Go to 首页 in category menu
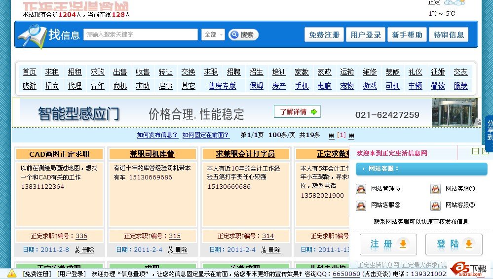This screenshot has height=279, width=493. click(x=30, y=72)
